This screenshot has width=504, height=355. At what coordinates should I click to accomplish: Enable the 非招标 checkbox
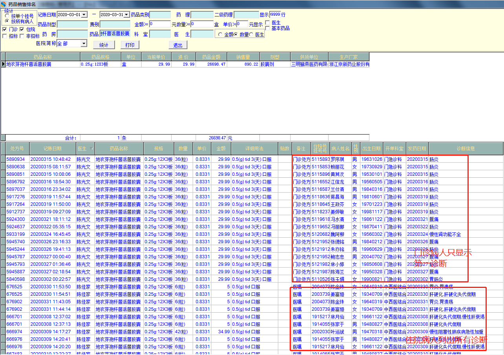click(x=22, y=36)
